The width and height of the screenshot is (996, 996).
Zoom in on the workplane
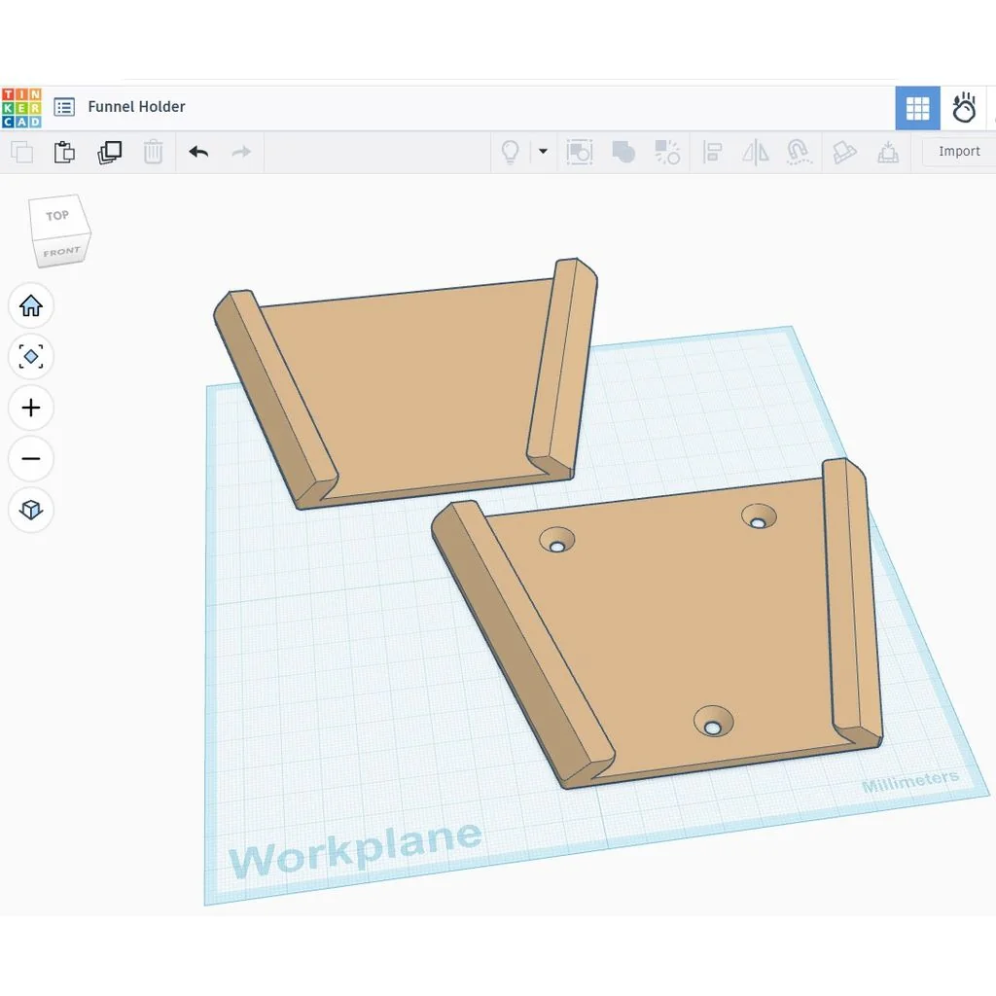click(x=31, y=408)
